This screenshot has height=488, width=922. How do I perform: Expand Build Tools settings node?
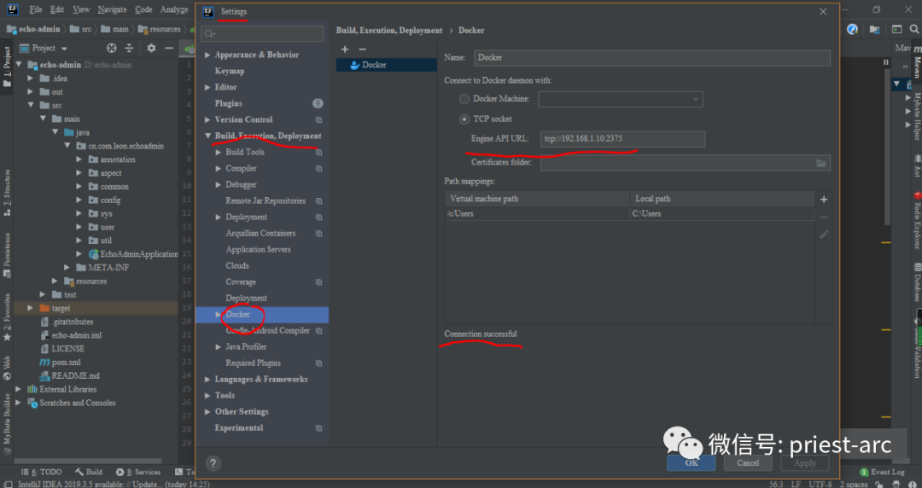[x=219, y=152]
